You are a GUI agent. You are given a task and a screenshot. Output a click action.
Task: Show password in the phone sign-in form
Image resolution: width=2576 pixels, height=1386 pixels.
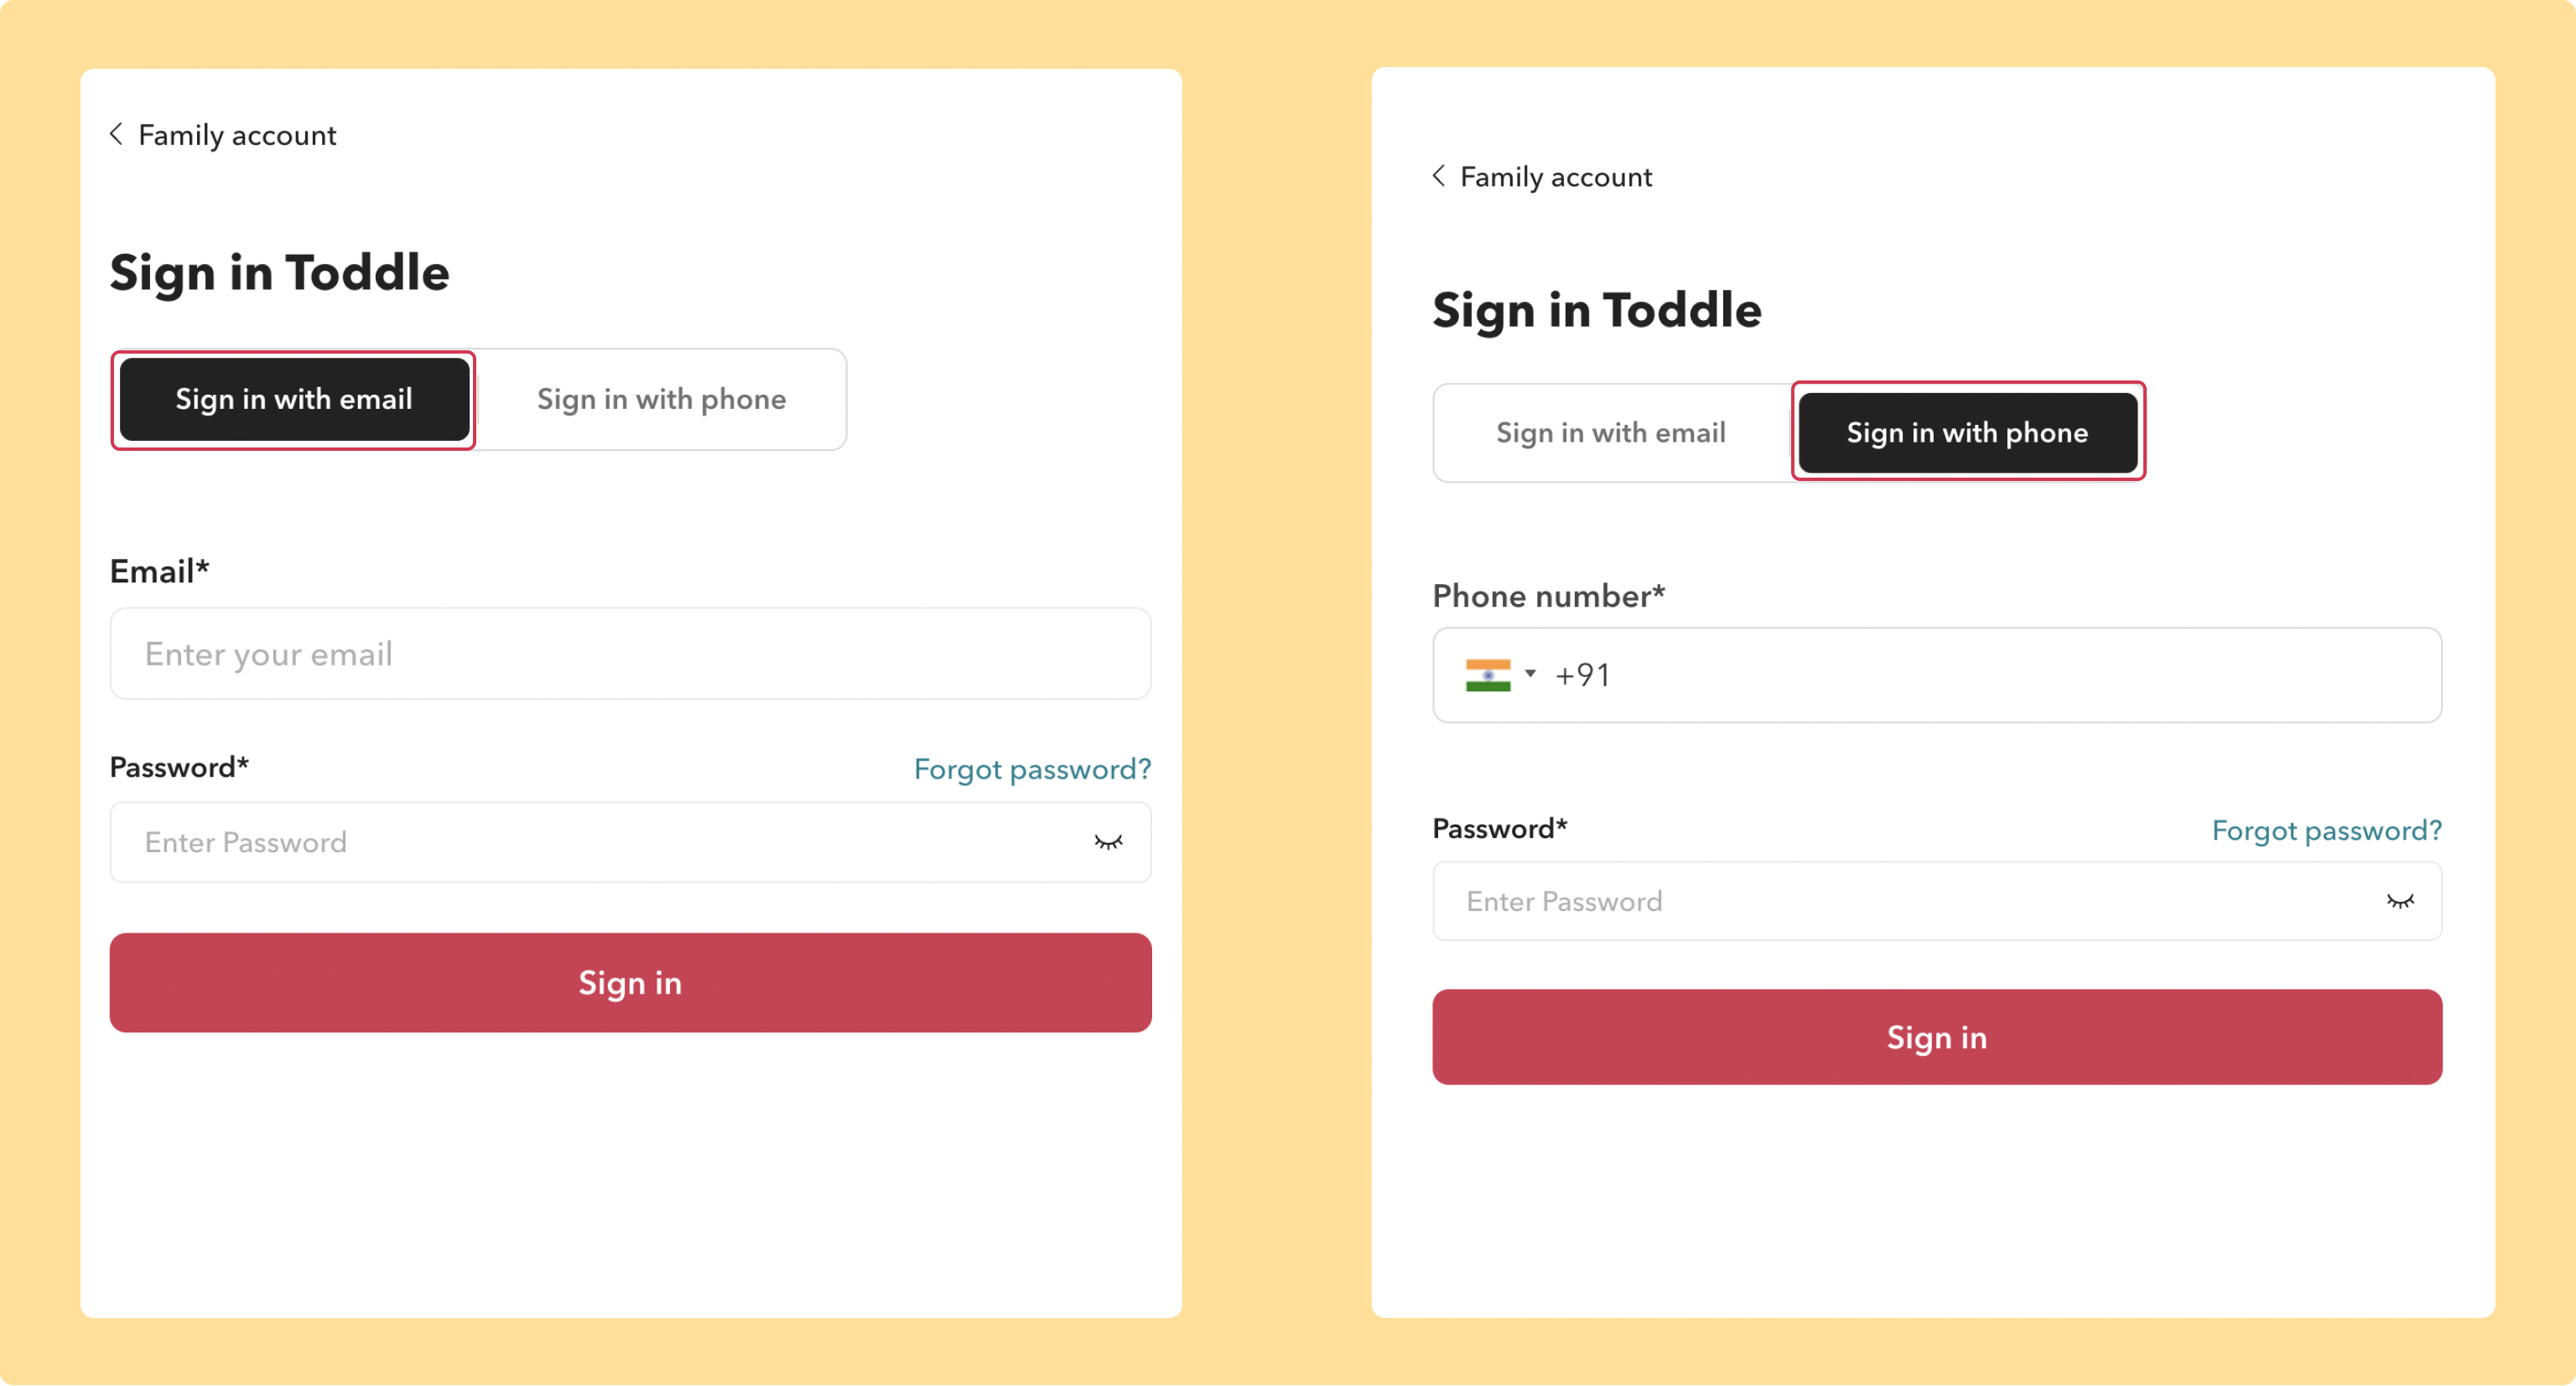pos(2399,902)
